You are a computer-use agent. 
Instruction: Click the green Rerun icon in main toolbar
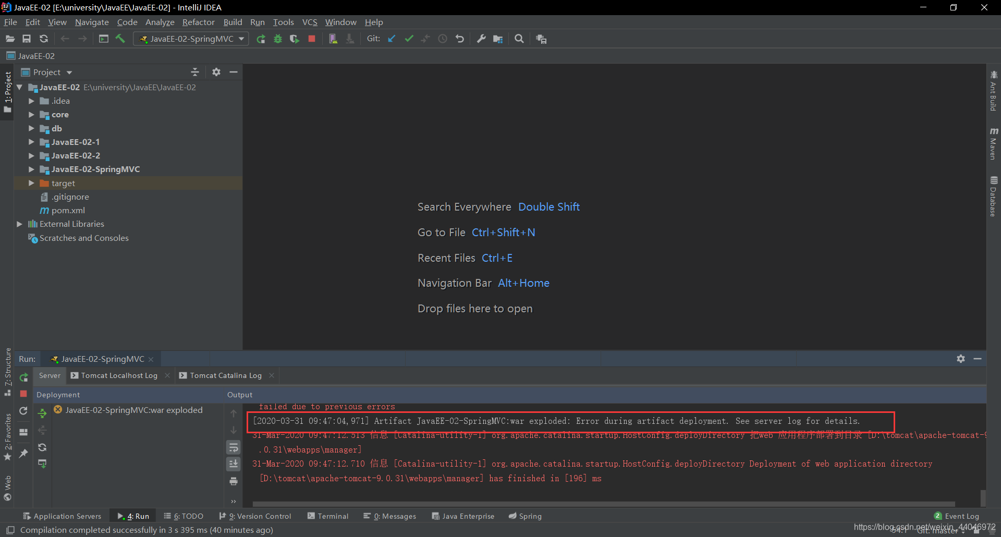pyautogui.click(x=261, y=39)
